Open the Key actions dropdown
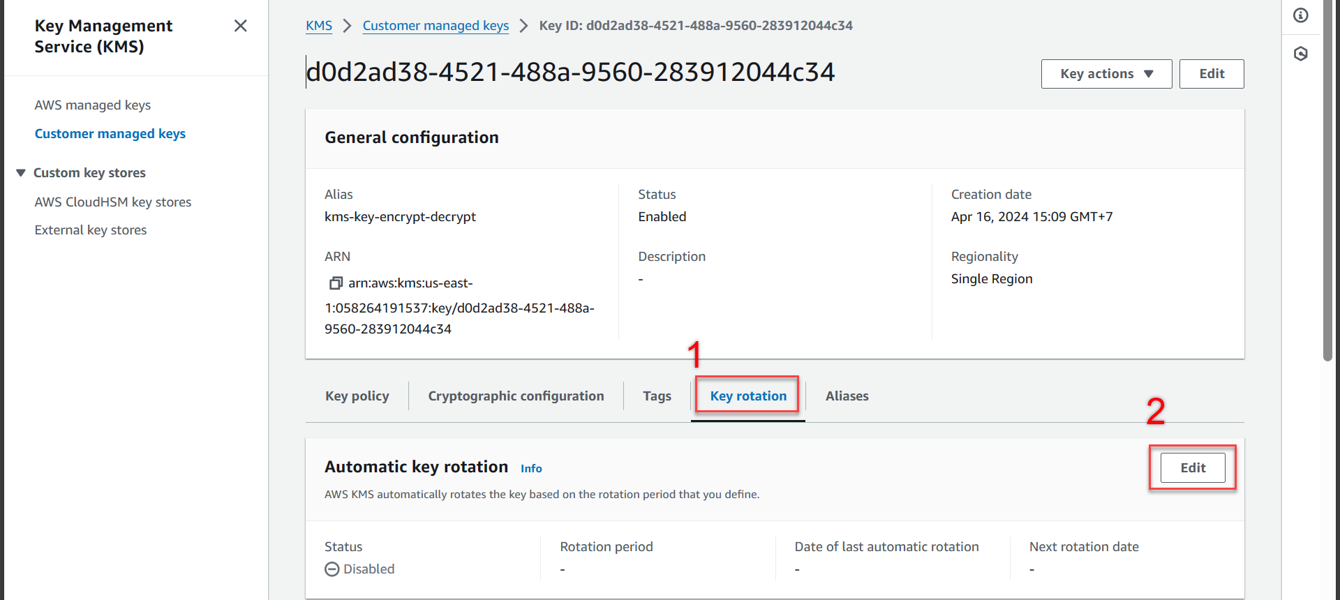Screen dimensions: 1340x600 point(1106,74)
